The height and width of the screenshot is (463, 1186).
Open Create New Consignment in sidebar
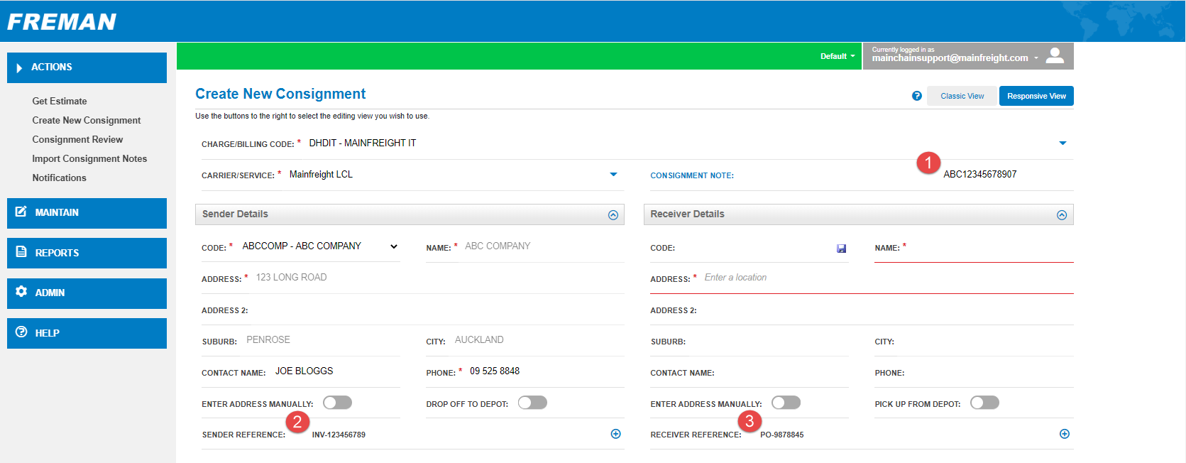click(87, 120)
